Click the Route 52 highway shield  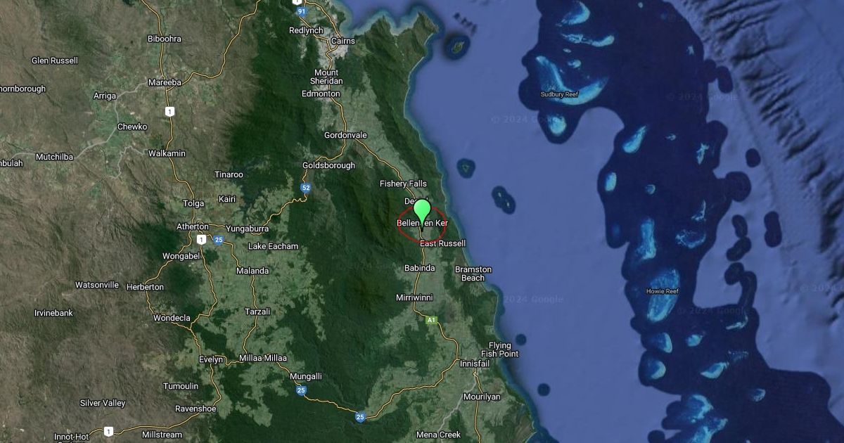click(x=305, y=188)
